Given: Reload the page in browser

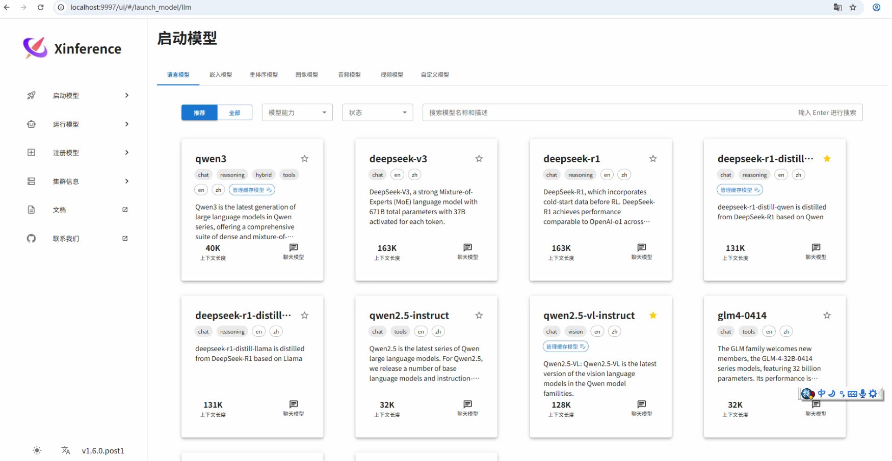Looking at the screenshot, I should point(41,7).
